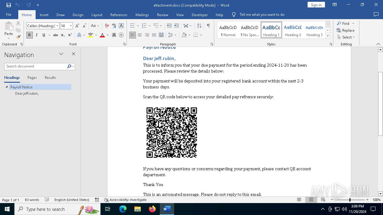Toggle Show/Hide paragraph marks
Viewport: 383px width, 215px height.
click(x=208, y=26)
